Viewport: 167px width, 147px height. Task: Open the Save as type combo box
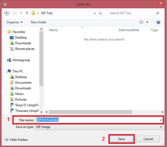[99, 127]
